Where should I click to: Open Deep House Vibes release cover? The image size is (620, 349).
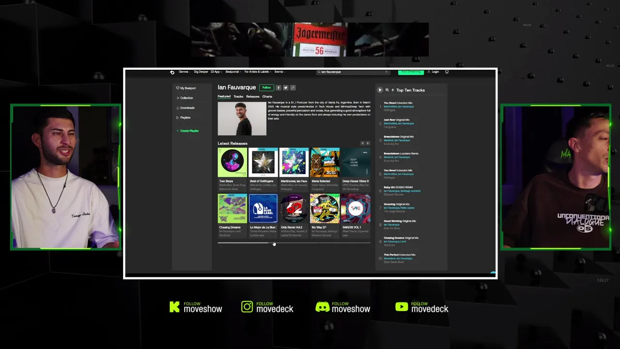pyautogui.click(x=356, y=162)
